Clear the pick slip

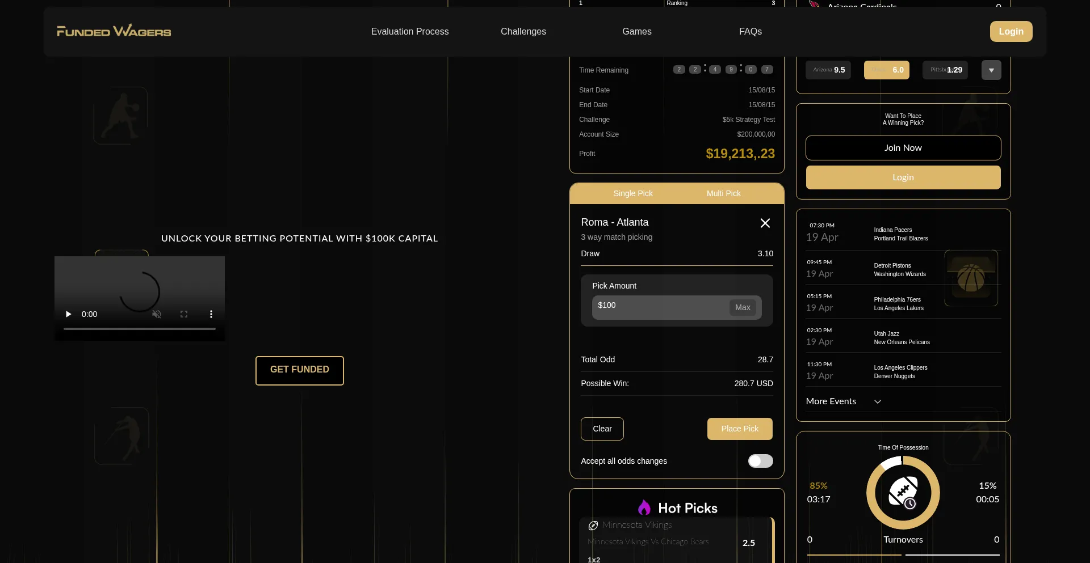(602, 429)
